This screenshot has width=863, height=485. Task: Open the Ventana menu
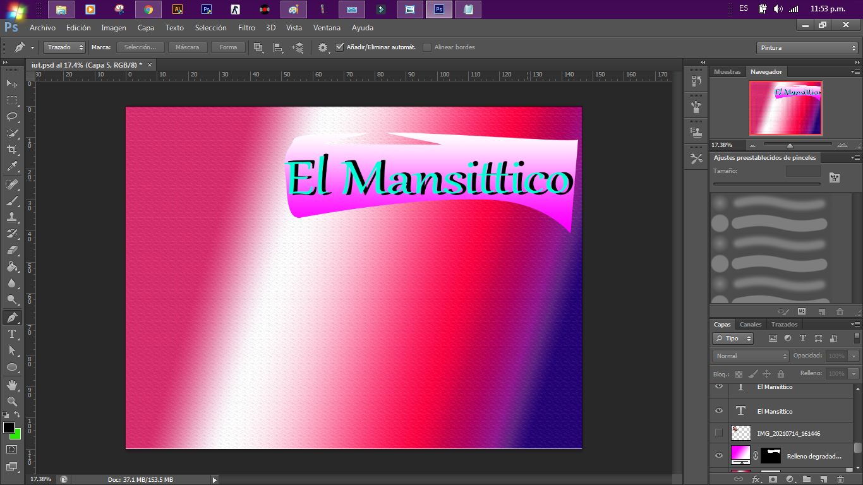click(x=327, y=28)
